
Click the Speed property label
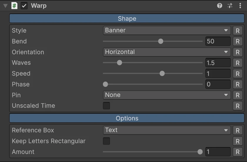[x=21, y=74]
